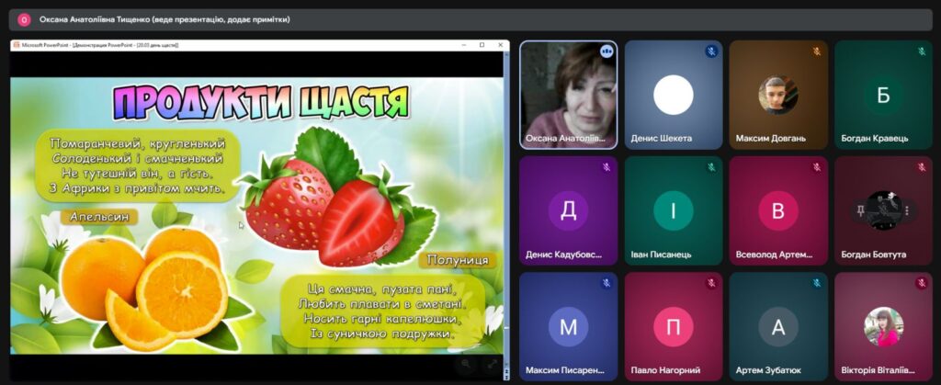This screenshot has width=941, height=385.
Task: Click the muted mic icon on Денис Шекета's tile
Action: click(710, 51)
